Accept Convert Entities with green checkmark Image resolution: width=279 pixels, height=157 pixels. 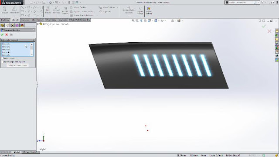[2, 35]
